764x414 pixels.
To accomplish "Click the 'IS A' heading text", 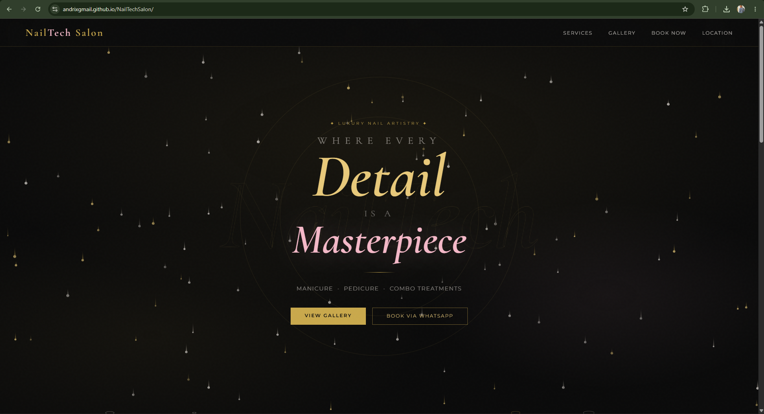I will coord(378,214).
